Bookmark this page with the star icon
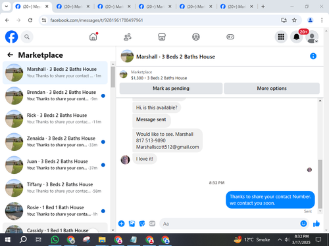 294,20
